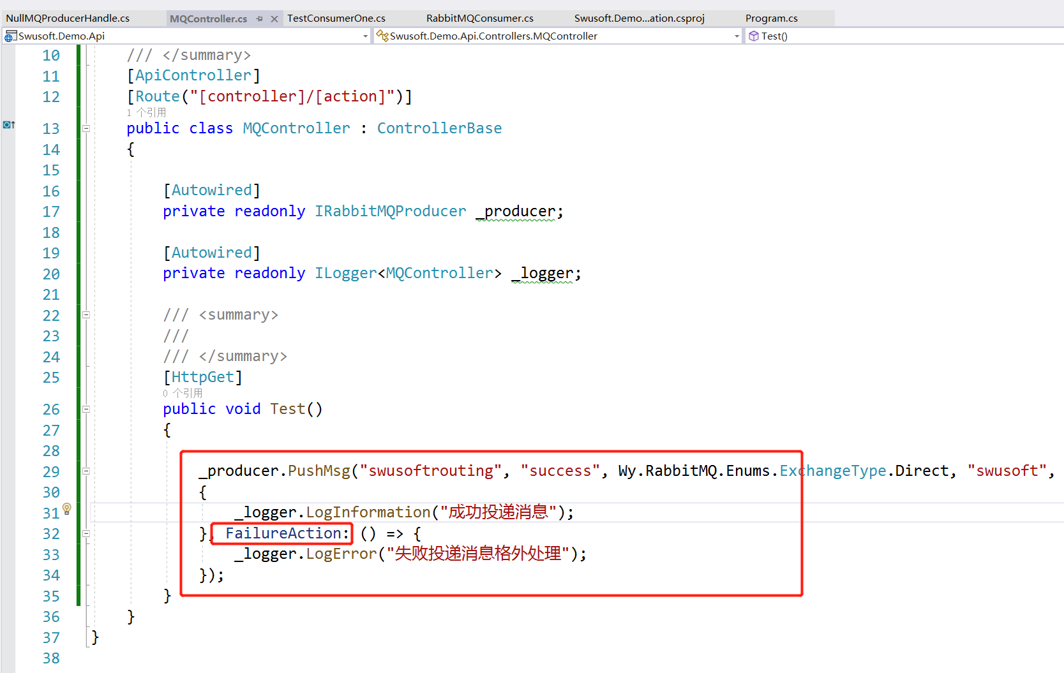
Task: Pin the MQController.cs tab
Action: (x=259, y=19)
